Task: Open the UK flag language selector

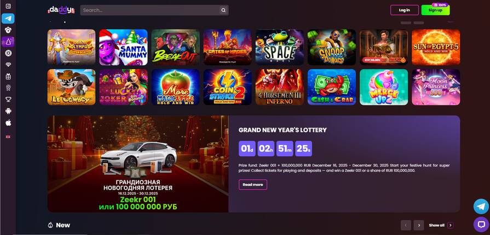Action: 8,137
